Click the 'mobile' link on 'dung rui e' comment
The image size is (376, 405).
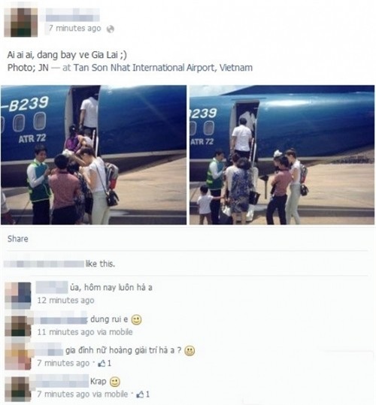tap(120, 332)
